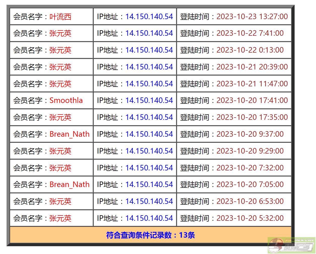This screenshot has height=254, width=316.
Task: Click 张元英 in the 2023-10-20 5:32:00 row
Action: click(60, 218)
